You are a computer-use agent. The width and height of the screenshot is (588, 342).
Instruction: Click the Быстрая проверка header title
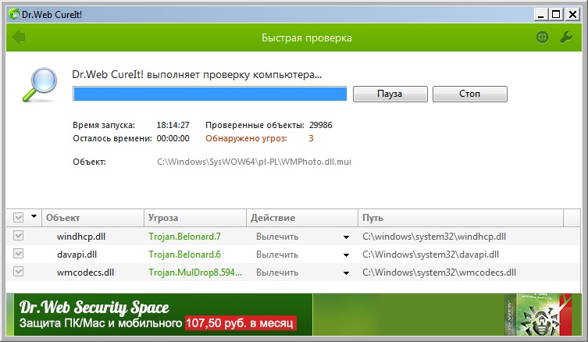307,38
